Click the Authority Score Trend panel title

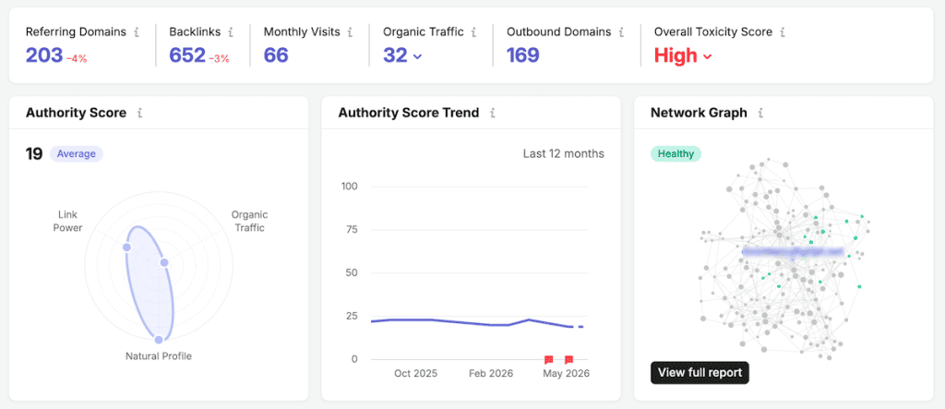[409, 113]
